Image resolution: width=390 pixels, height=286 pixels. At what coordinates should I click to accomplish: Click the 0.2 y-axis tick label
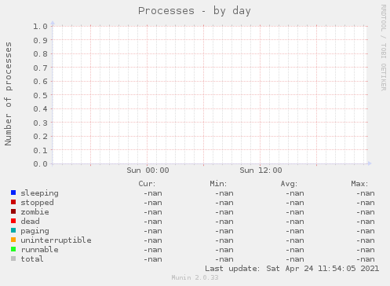40,137
